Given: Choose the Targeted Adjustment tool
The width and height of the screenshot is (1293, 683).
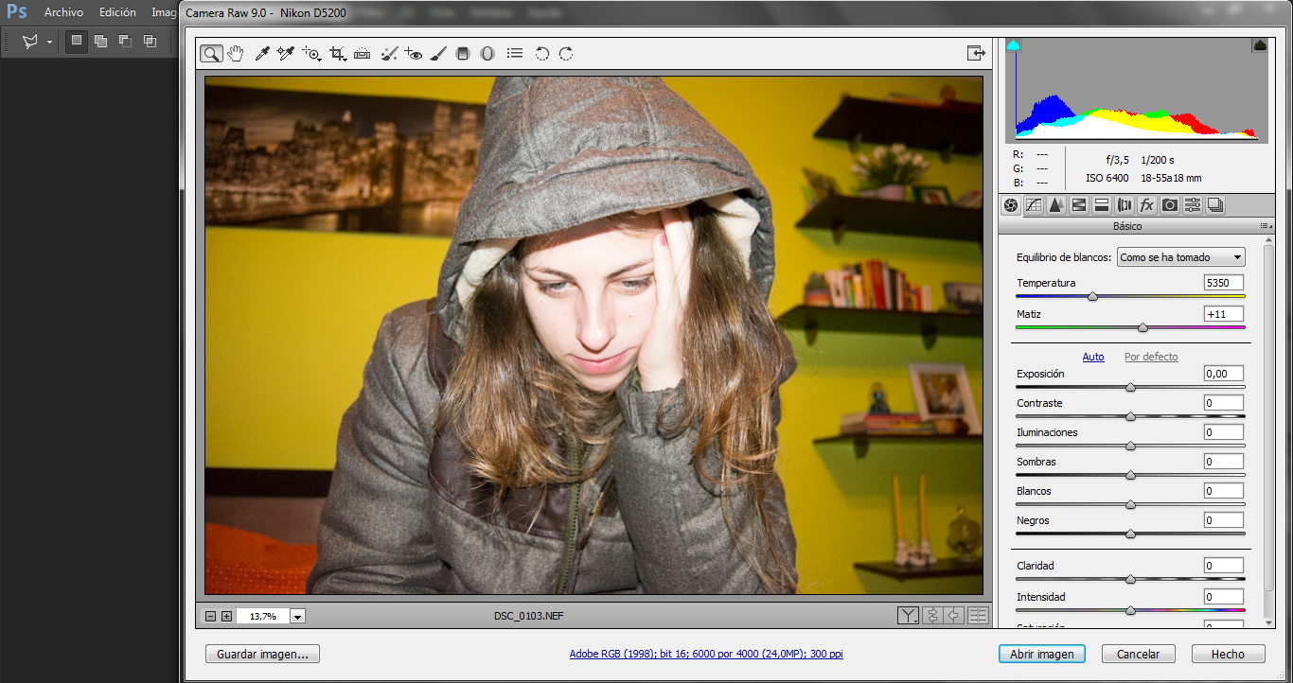Looking at the screenshot, I should click(311, 54).
